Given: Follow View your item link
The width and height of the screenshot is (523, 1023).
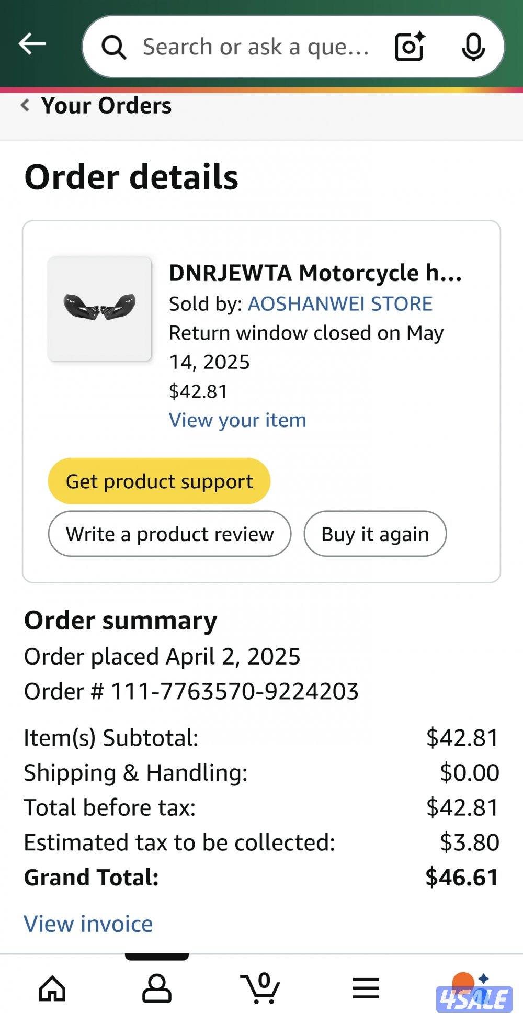Looking at the screenshot, I should click(x=237, y=420).
